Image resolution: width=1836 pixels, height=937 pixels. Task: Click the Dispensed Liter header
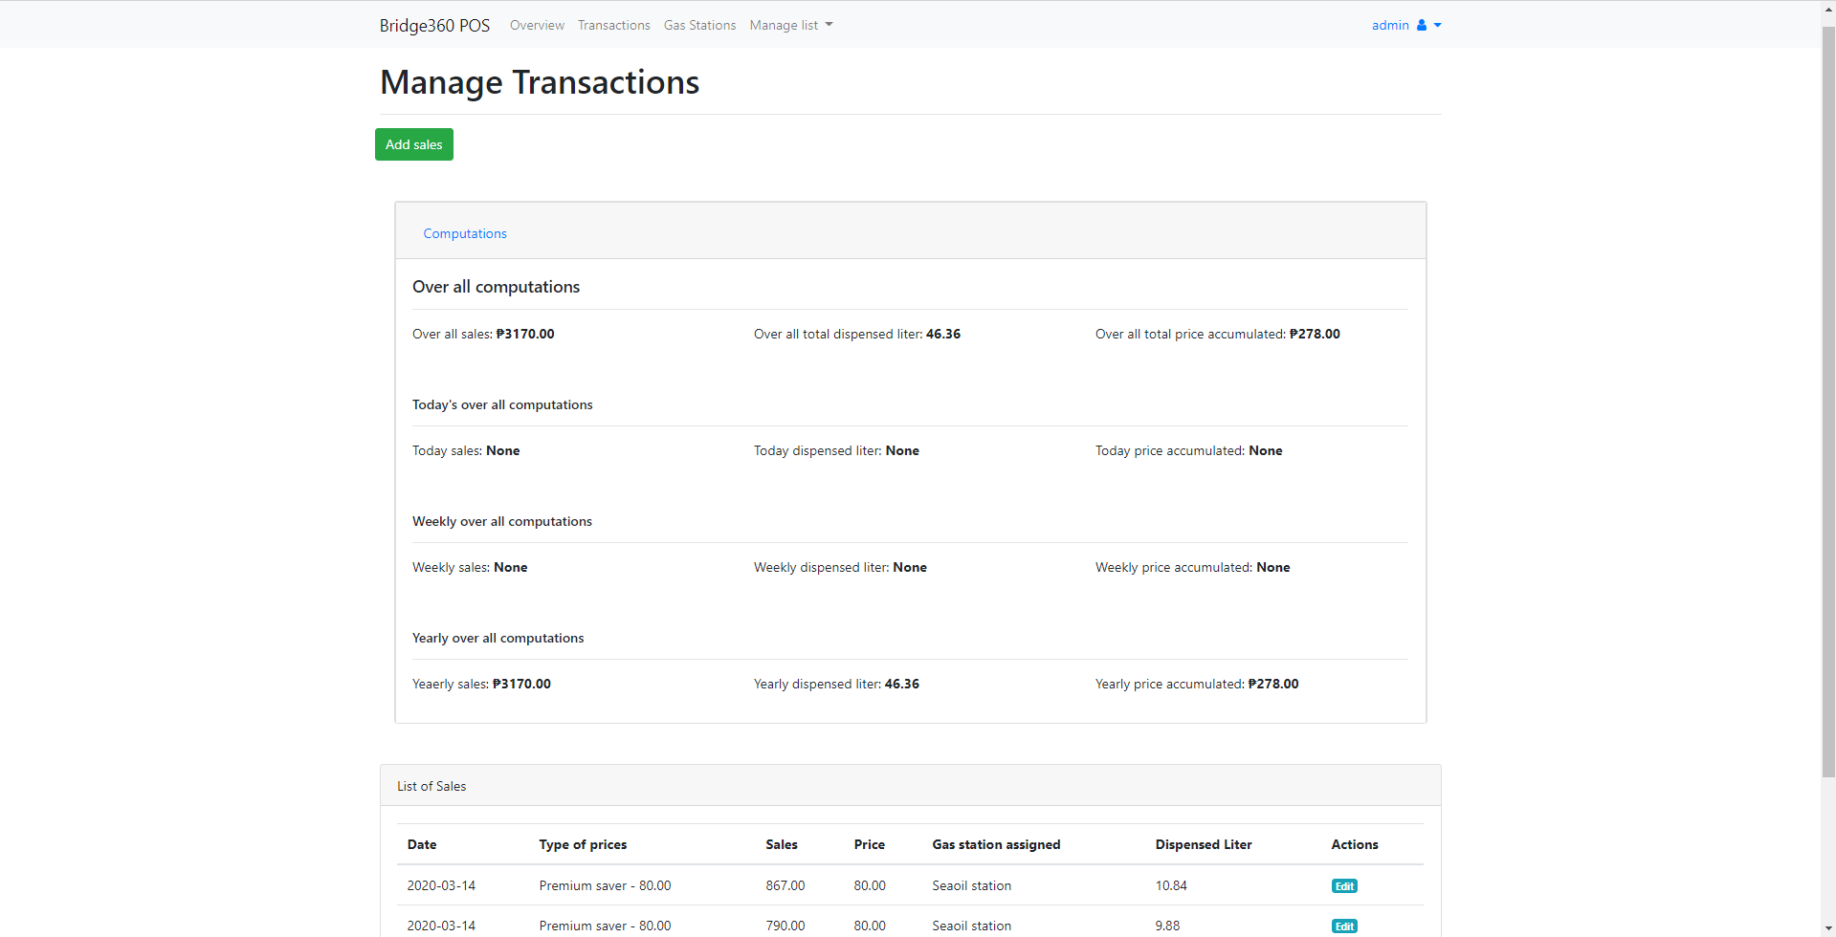point(1204,844)
